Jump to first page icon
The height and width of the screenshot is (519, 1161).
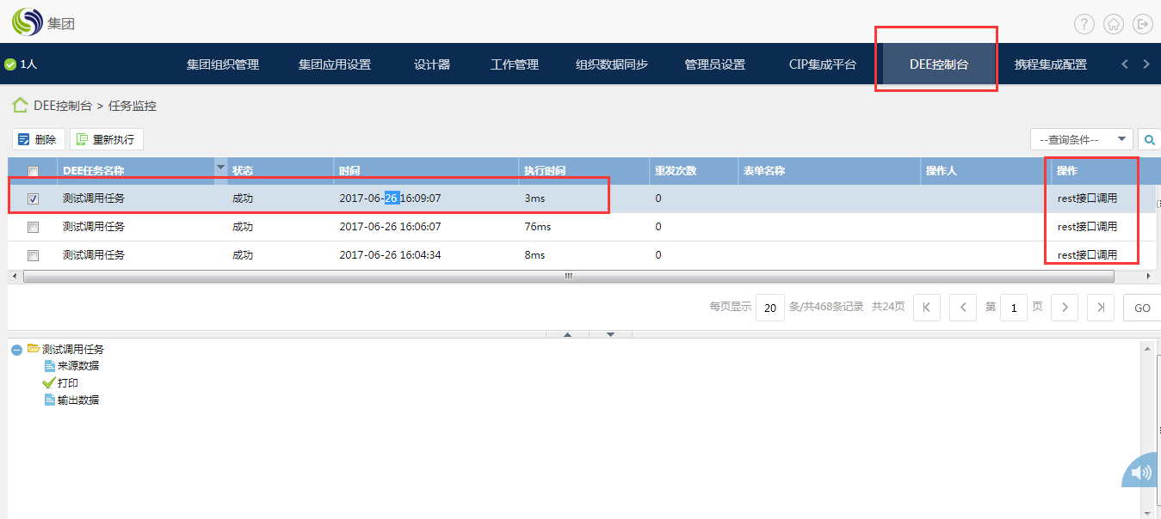pyautogui.click(x=927, y=308)
